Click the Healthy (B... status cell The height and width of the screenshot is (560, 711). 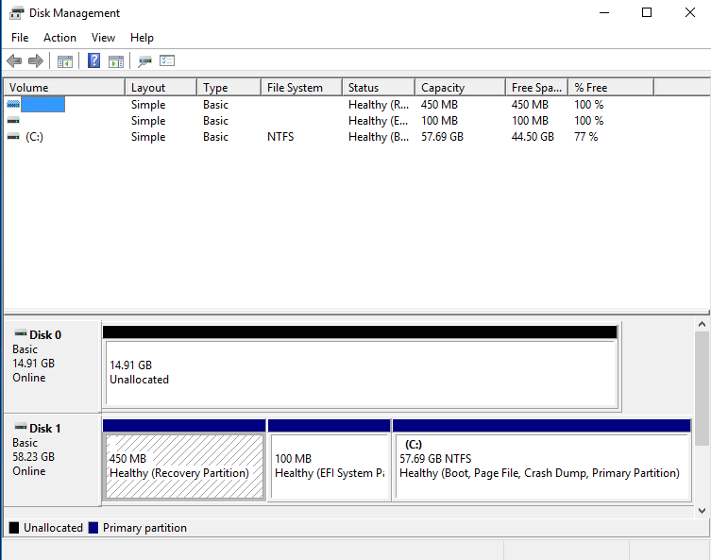coord(379,137)
